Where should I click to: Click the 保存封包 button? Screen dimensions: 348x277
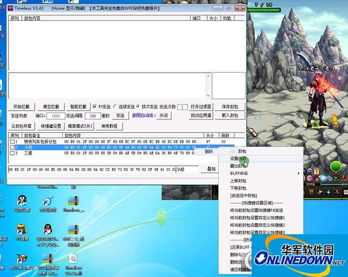point(230,106)
